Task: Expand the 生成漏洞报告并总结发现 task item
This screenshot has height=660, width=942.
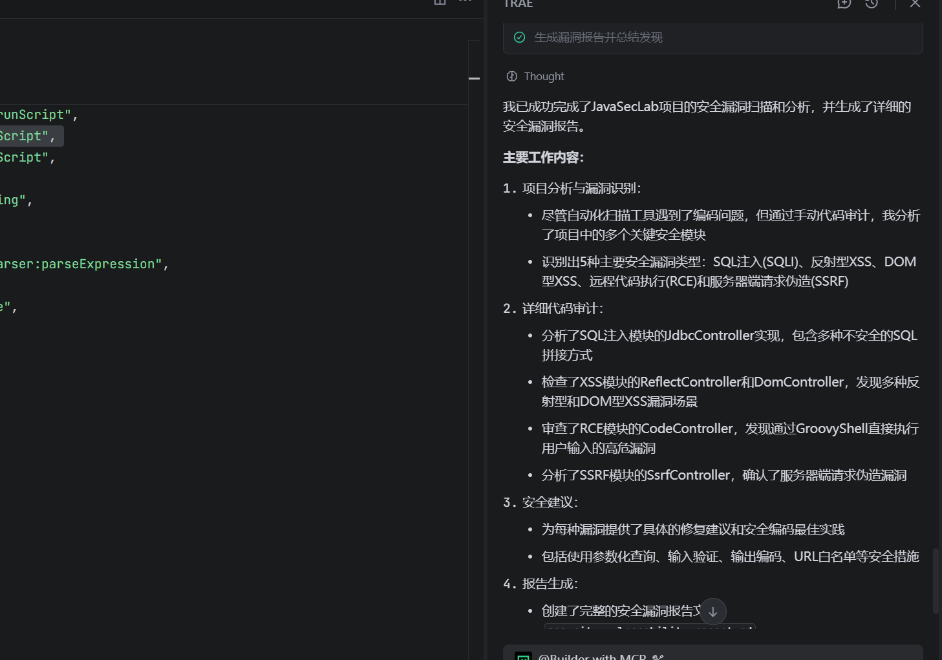Action: [x=597, y=37]
